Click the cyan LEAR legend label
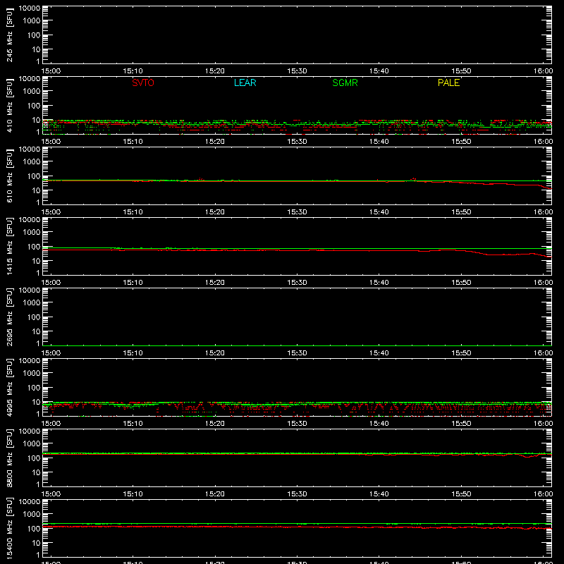This screenshot has height=564, width=564. coord(245,82)
